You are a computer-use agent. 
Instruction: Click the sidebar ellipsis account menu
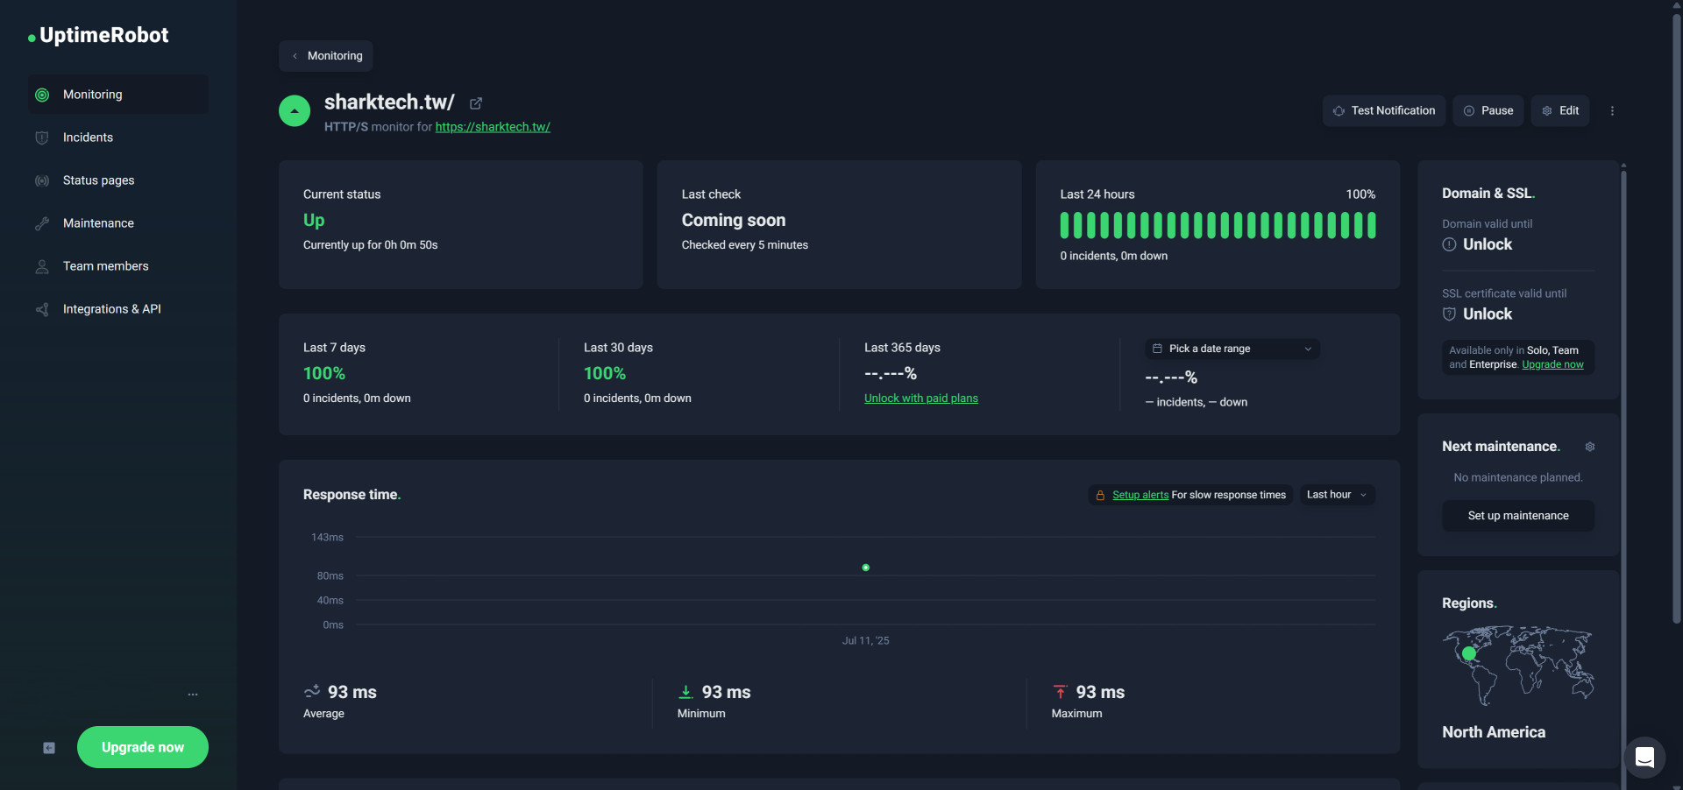(193, 695)
